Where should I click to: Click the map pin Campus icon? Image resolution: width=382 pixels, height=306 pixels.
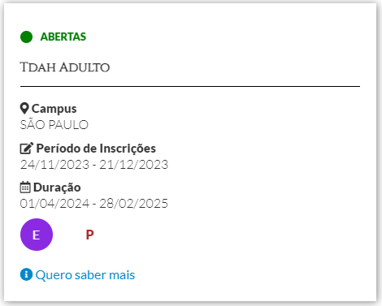tap(24, 109)
